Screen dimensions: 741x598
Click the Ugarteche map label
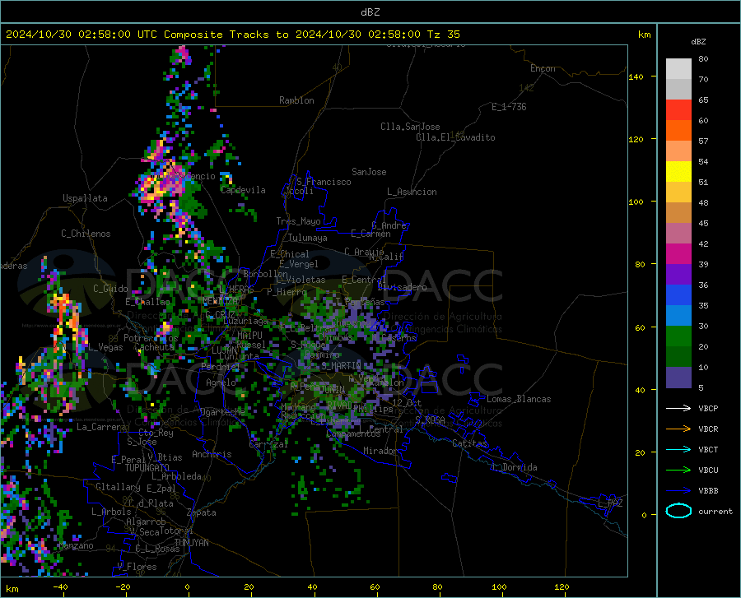click(222, 412)
